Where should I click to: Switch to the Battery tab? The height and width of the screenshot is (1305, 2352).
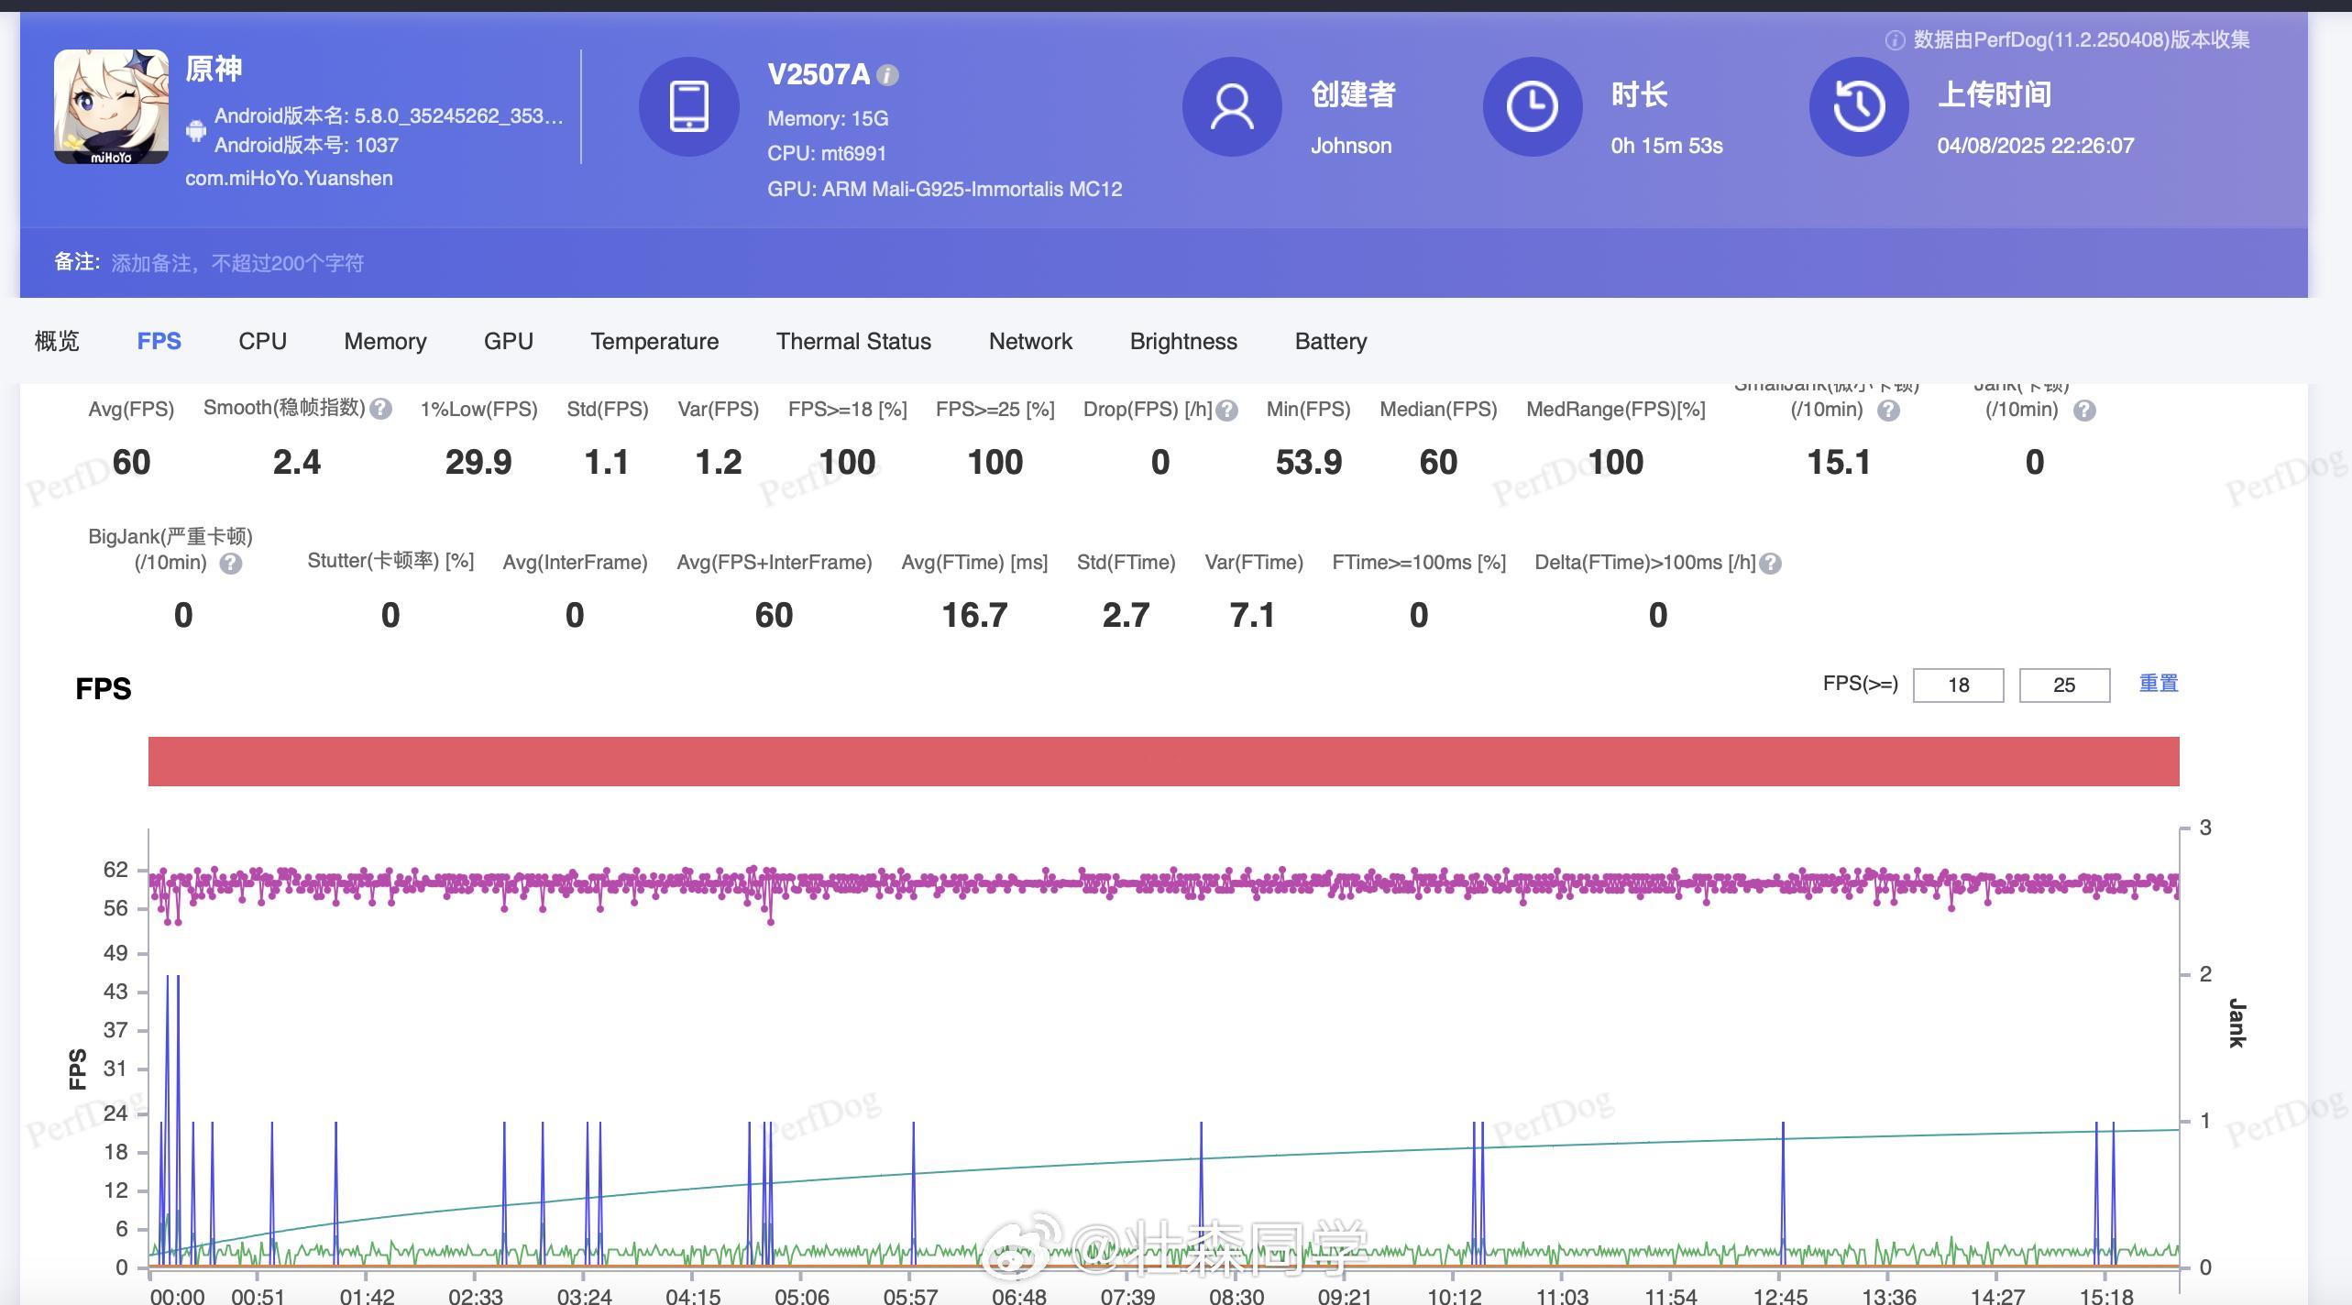(1331, 341)
